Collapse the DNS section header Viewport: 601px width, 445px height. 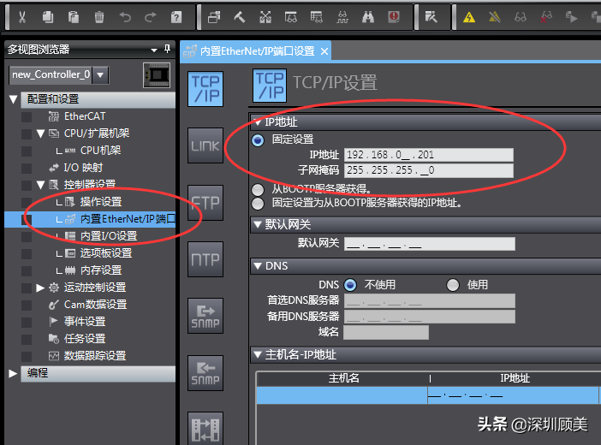[258, 266]
